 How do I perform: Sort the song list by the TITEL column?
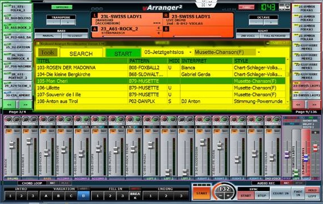pyautogui.click(x=82, y=61)
